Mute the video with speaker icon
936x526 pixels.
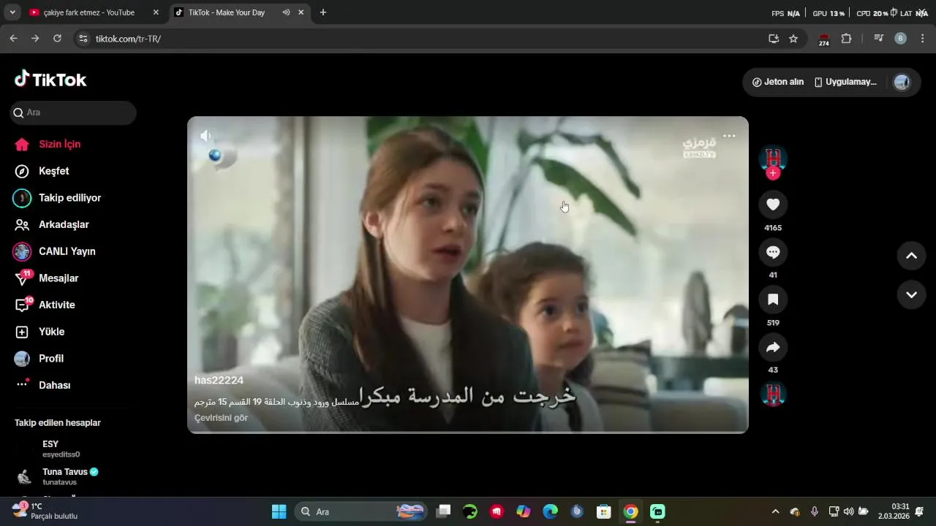(x=206, y=136)
